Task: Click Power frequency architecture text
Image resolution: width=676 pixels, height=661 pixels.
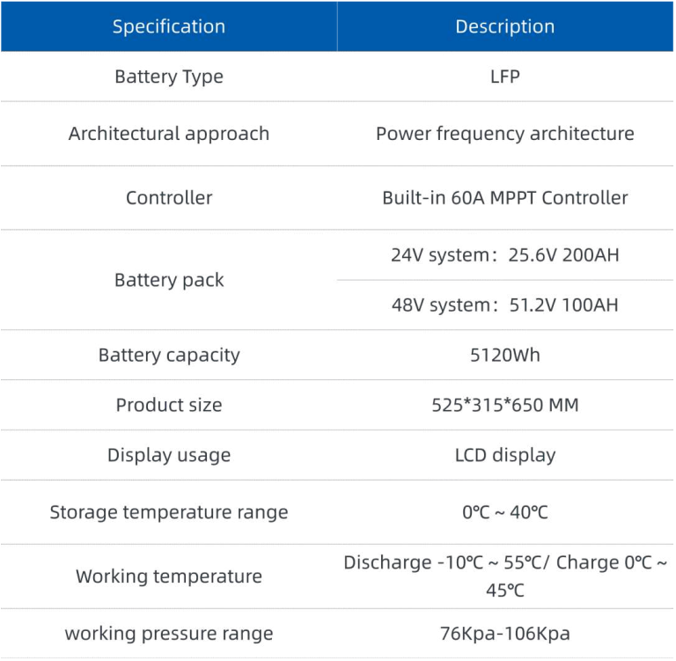Action: tap(505, 134)
